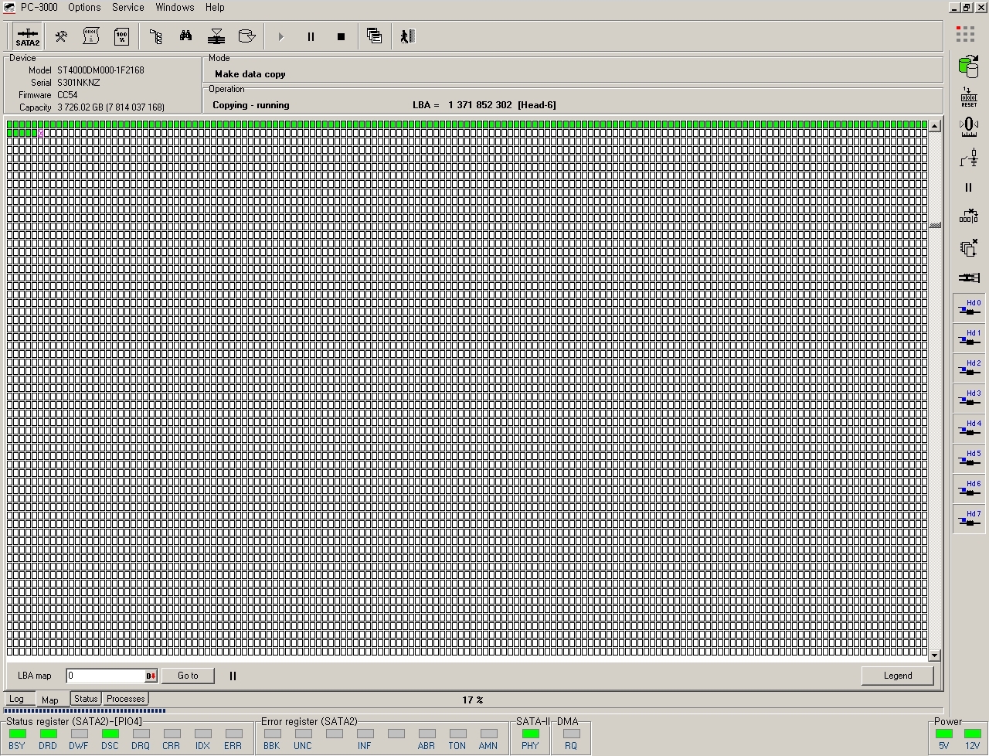Click the LBA map input field
Viewport: 989px width, 756px height.
point(105,676)
